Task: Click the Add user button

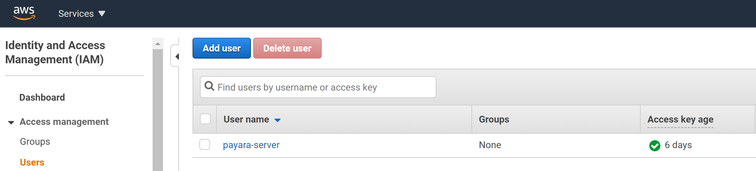Action: coord(222,48)
